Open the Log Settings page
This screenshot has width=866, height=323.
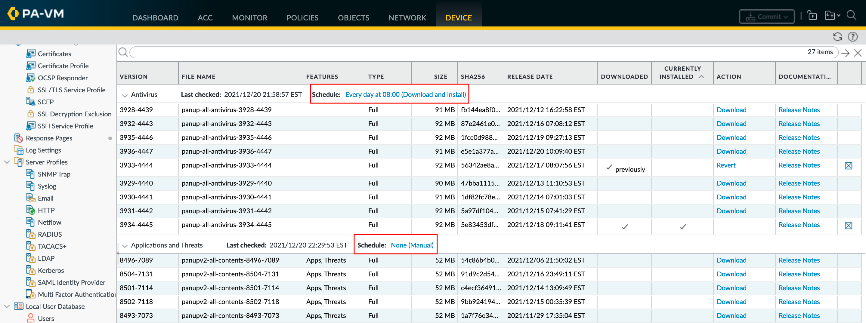(43, 150)
